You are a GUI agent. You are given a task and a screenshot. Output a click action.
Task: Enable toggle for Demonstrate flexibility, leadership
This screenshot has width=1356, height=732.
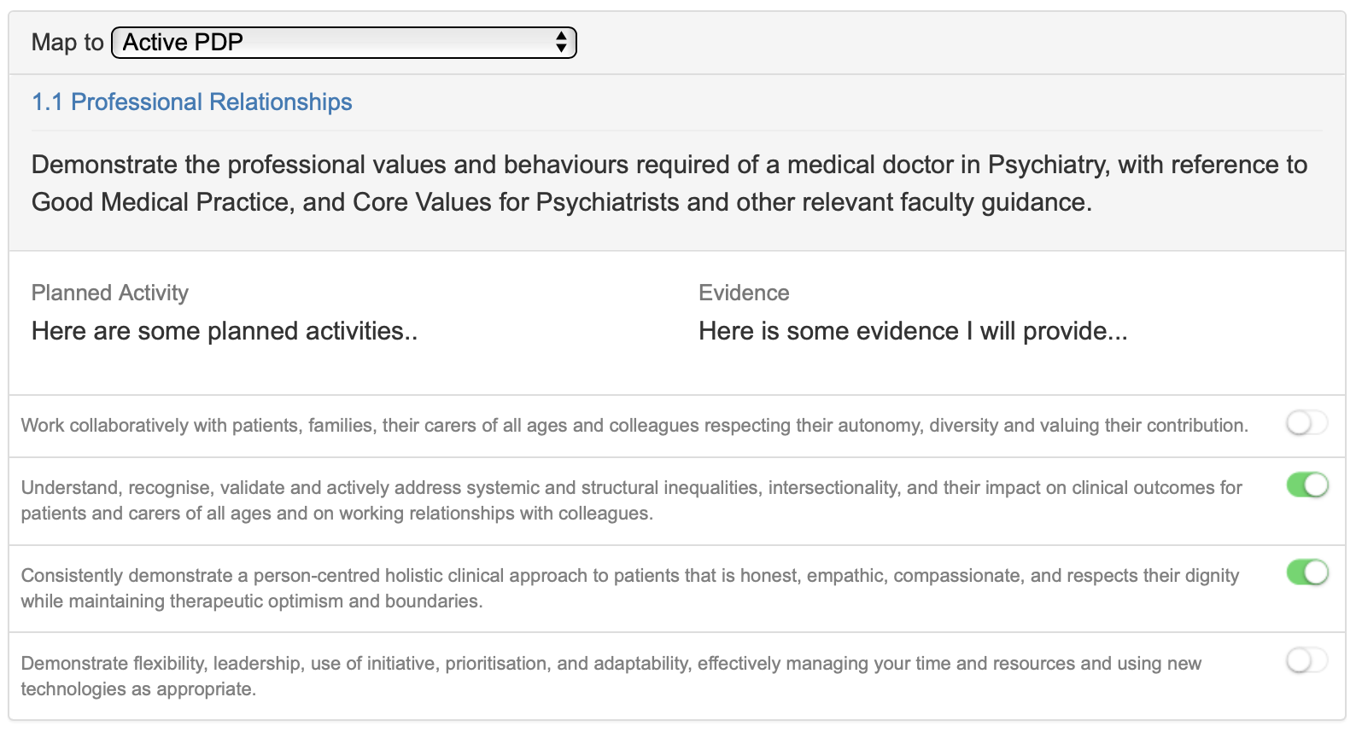coord(1307,660)
